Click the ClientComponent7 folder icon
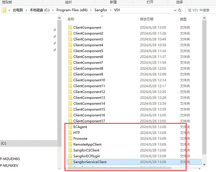The image size is (216, 172). point(70,62)
